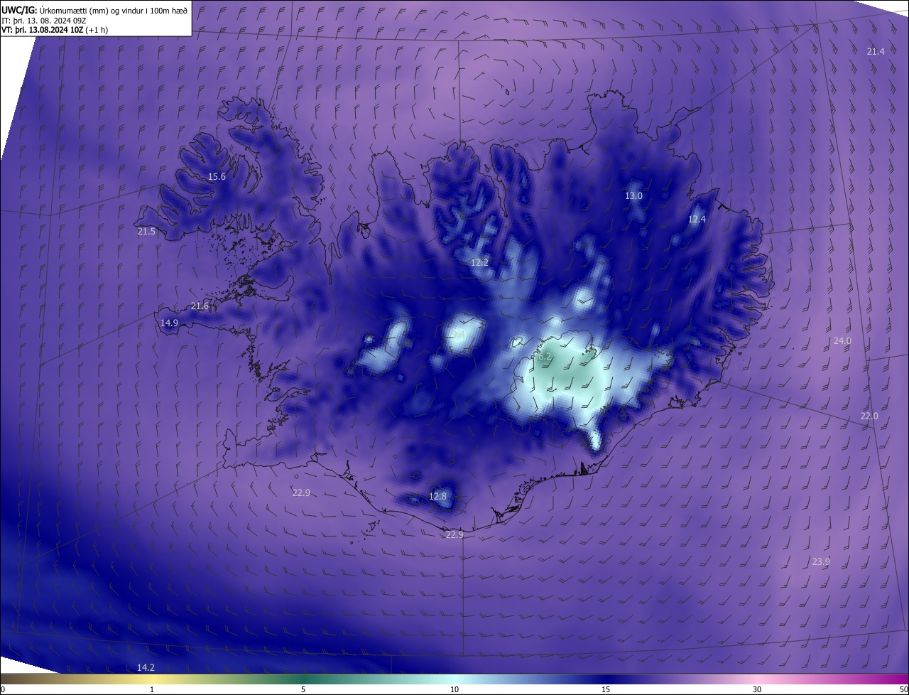
Task: Click the 21.4 value label
Action: pyautogui.click(x=876, y=51)
